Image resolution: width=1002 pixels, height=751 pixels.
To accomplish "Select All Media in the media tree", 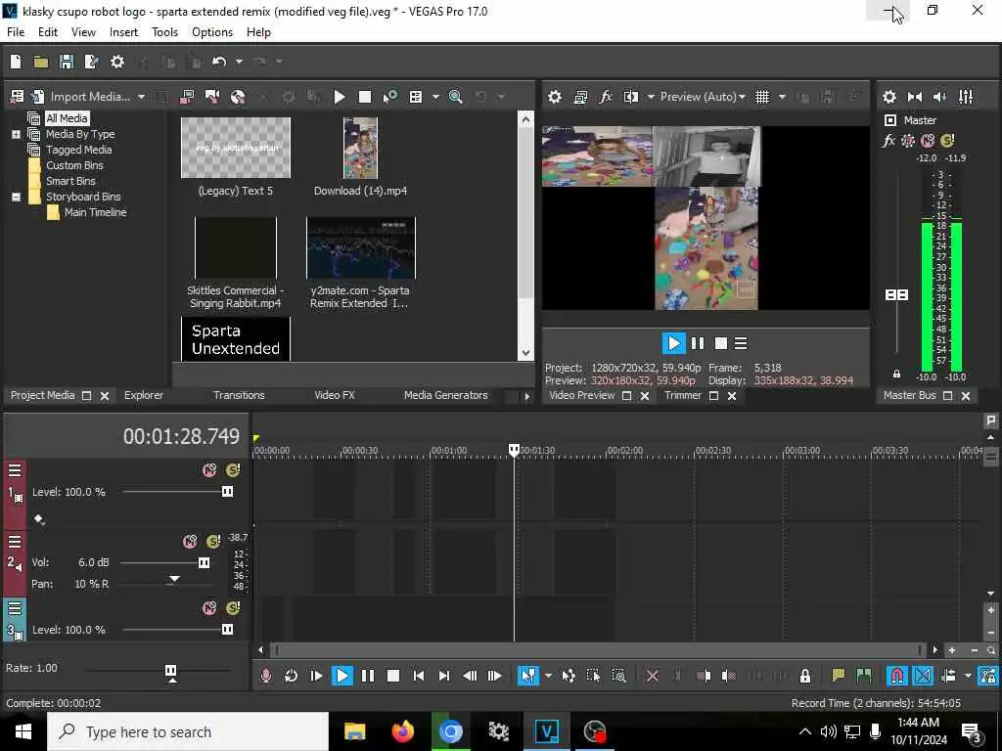I will tap(67, 118).
